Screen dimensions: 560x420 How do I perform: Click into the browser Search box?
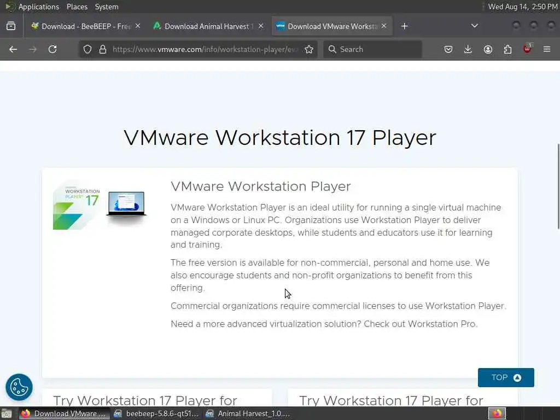pos(372,49)
